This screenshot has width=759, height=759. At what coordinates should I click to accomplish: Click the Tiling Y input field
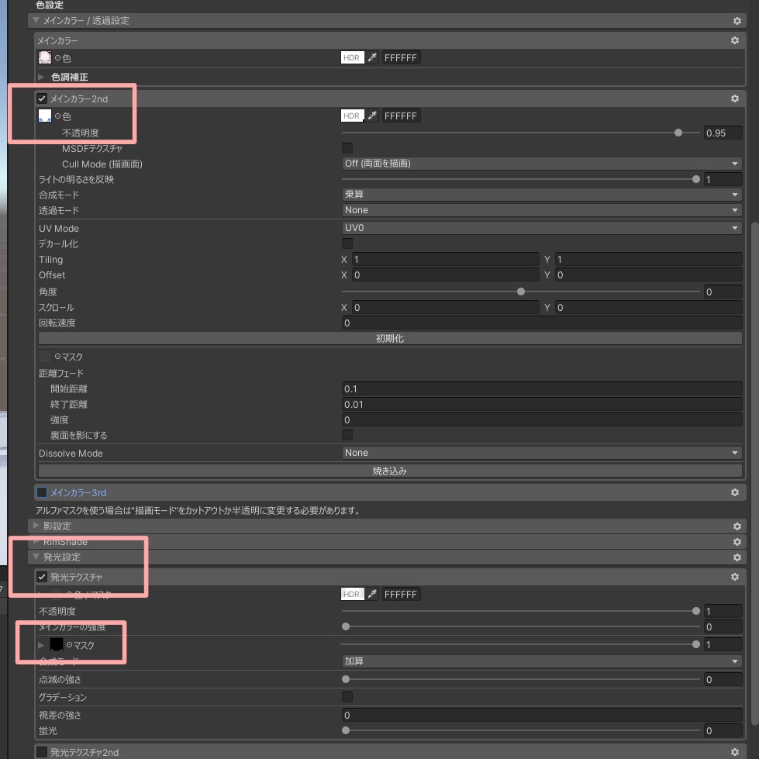tap(649, 260)
